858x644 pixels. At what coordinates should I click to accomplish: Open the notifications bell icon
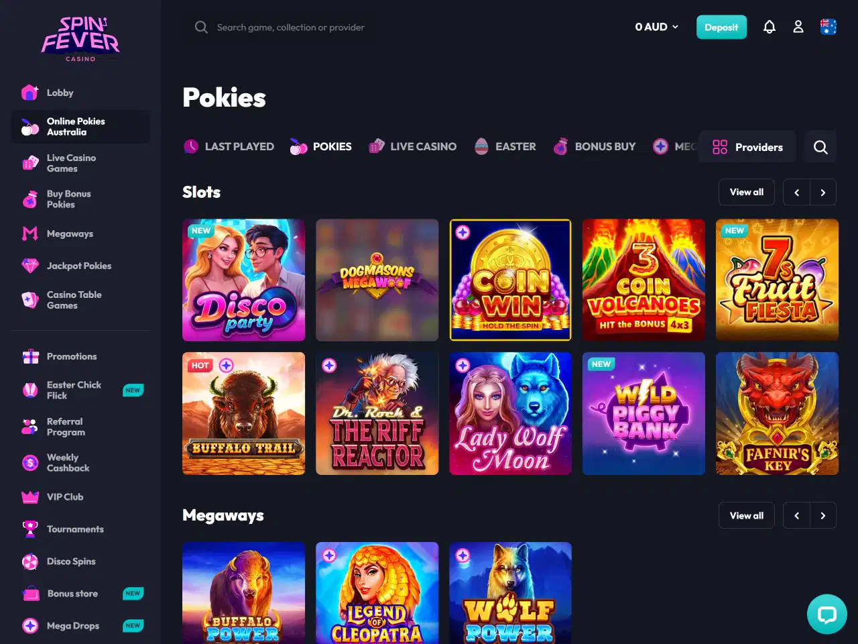[x=770, y=27]
